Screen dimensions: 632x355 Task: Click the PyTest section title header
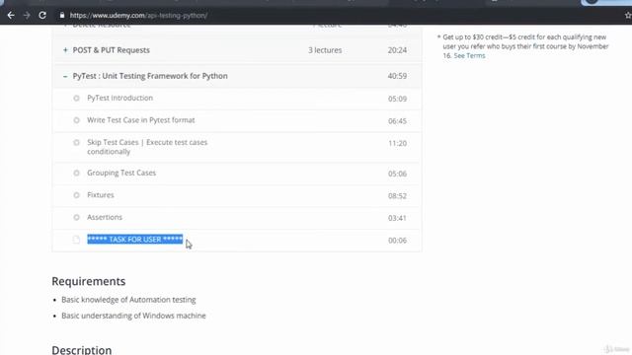tap(150, 76)
